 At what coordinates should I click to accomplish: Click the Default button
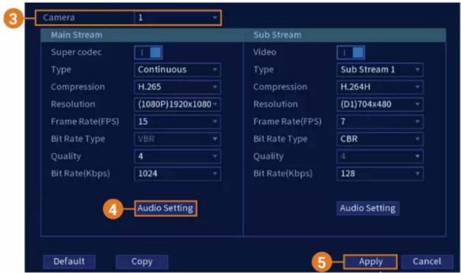click(x=69, y=262)
